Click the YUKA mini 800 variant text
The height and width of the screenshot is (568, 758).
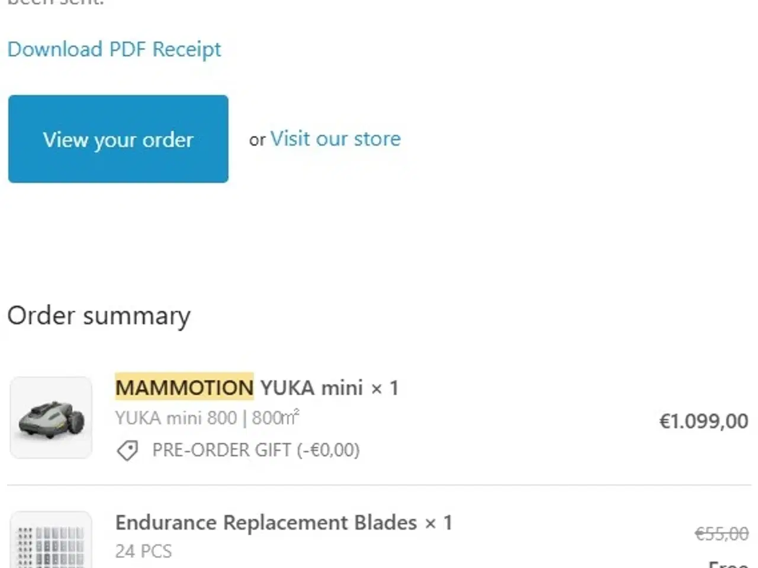(176, 418)
